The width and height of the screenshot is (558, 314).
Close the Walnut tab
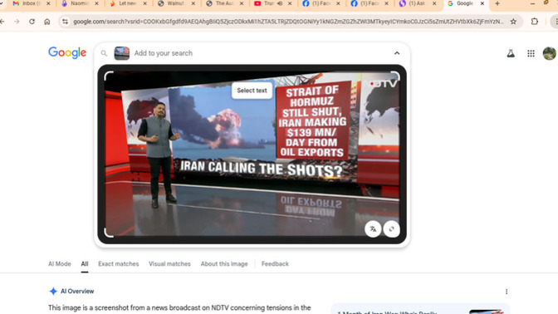(193, 3)
